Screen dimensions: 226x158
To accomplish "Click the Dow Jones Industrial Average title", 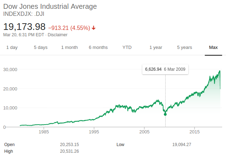I will [x=50, y=7].
